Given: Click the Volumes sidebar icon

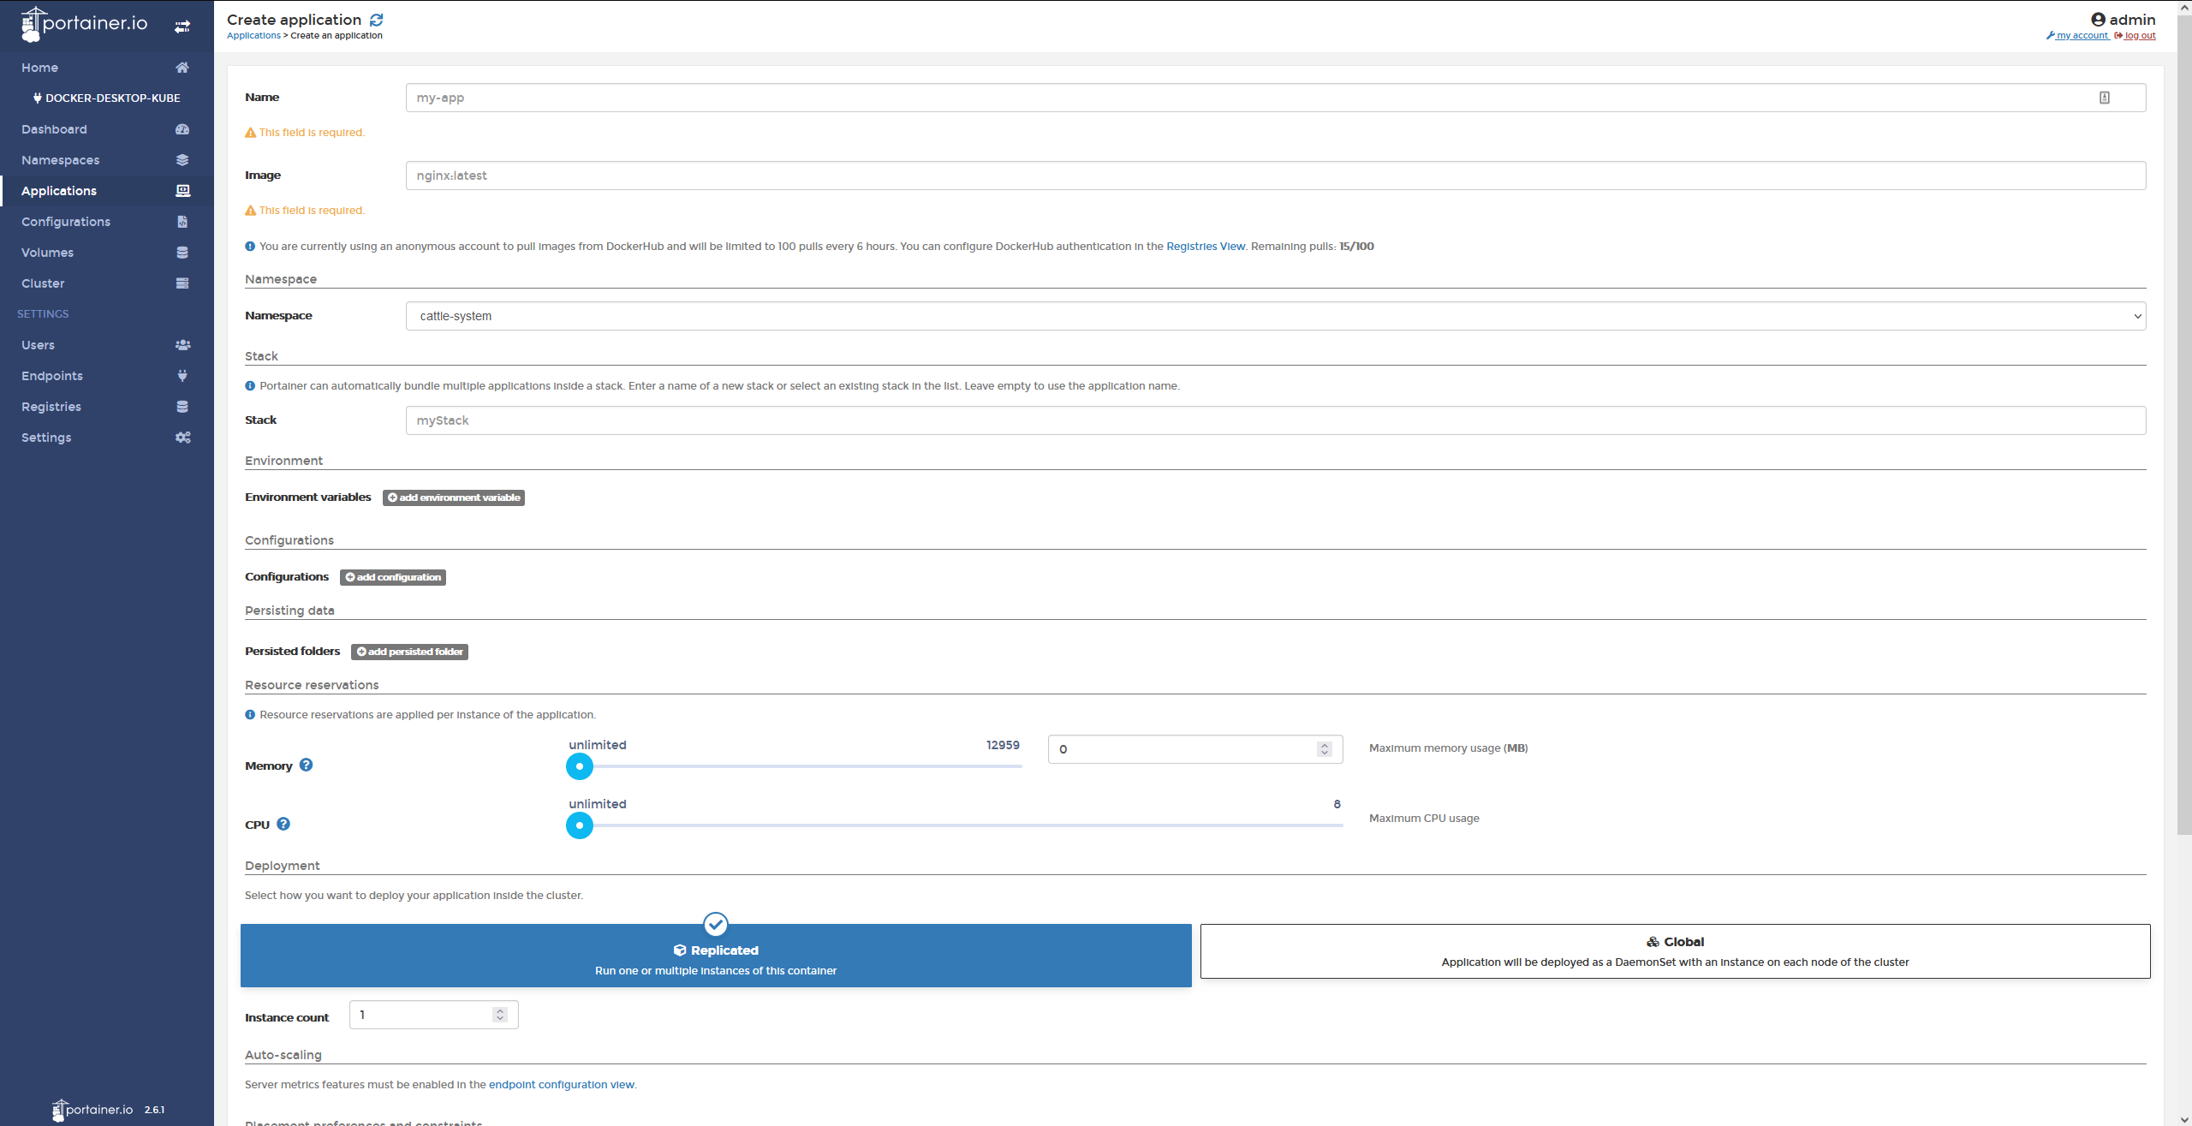Looking at the screenshot, I should tap(180, 252).
